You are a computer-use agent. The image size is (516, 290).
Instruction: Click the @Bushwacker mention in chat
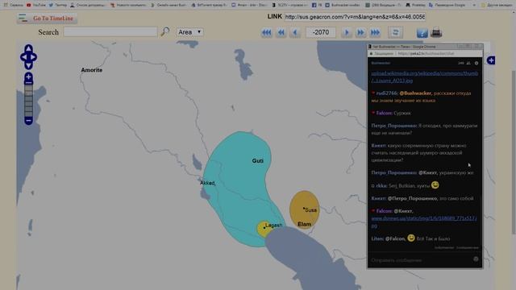[415, 93]
